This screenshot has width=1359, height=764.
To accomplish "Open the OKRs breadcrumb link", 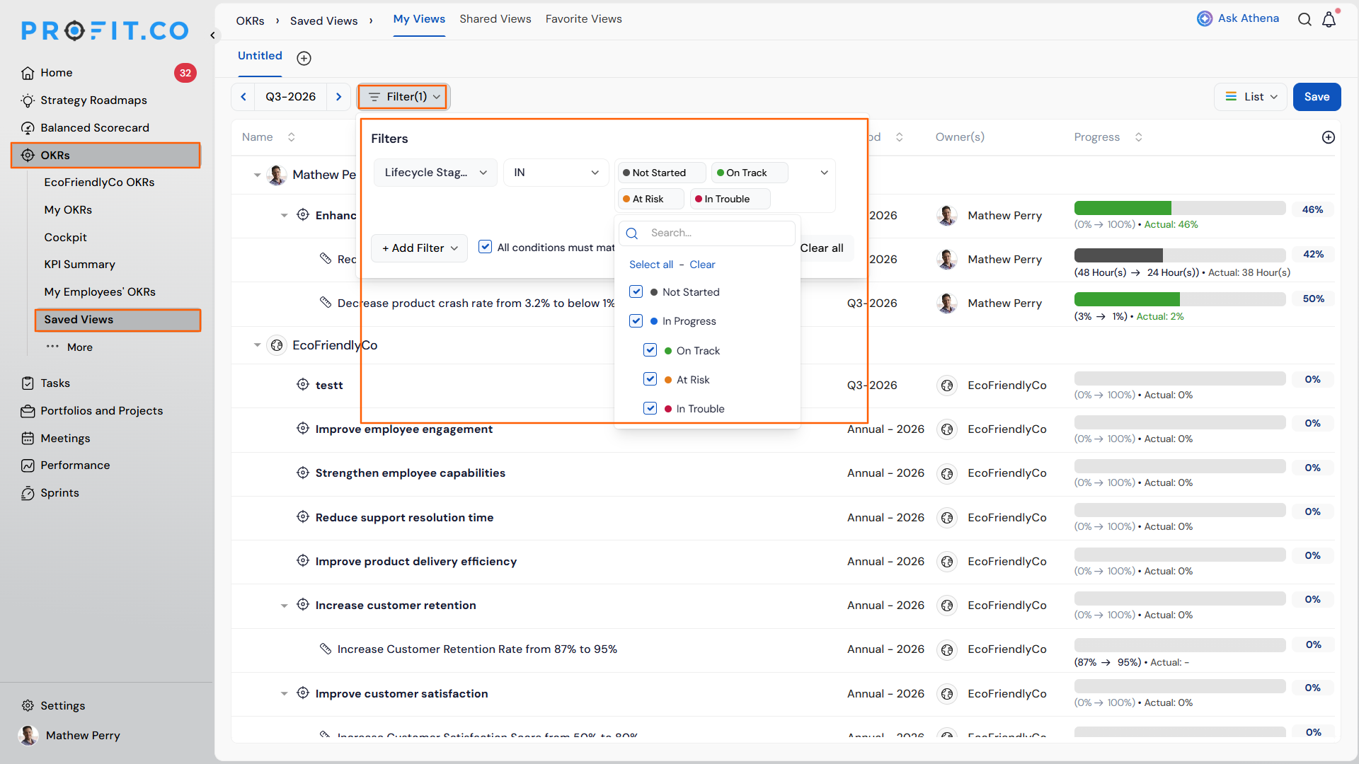I will click(x=250, y=21).
